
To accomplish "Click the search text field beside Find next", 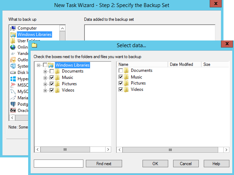I will pyautogui.click(x=58, y=163).
